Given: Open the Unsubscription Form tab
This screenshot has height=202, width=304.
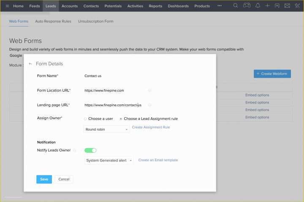Looking at the screenshot, I should pyautogui.click(x=95, y=21).
